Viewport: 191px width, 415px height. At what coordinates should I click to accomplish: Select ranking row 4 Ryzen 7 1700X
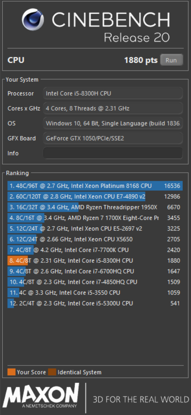click(95, 218)
